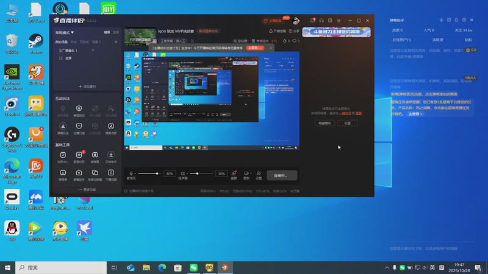The width and height of the screenshot is (488, 274).
Task: Click the Windows taskbar search box
Action: coord(61,267)
